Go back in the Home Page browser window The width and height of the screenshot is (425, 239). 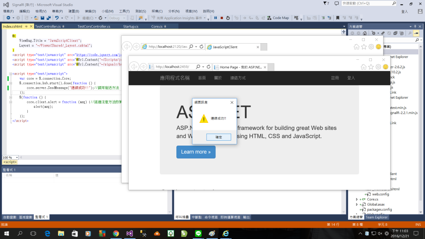(134, 67)
